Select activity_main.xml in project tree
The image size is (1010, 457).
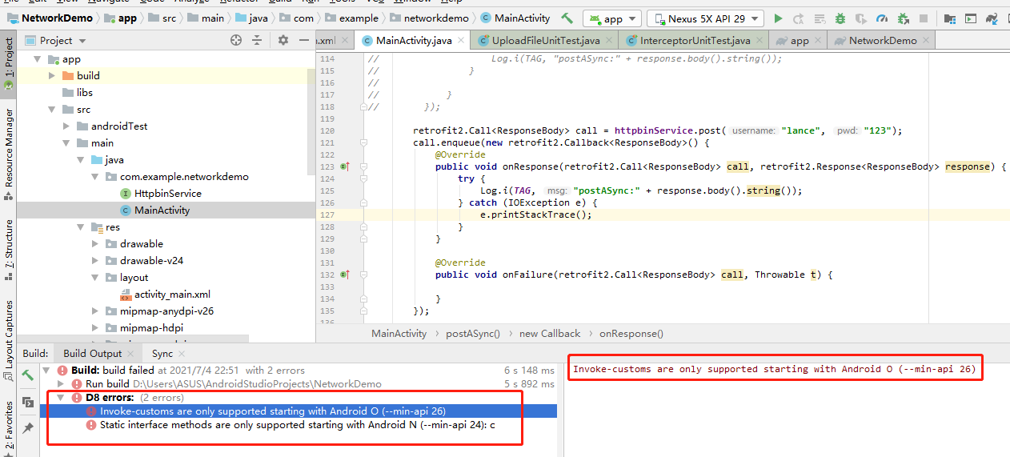coord(172,295)
